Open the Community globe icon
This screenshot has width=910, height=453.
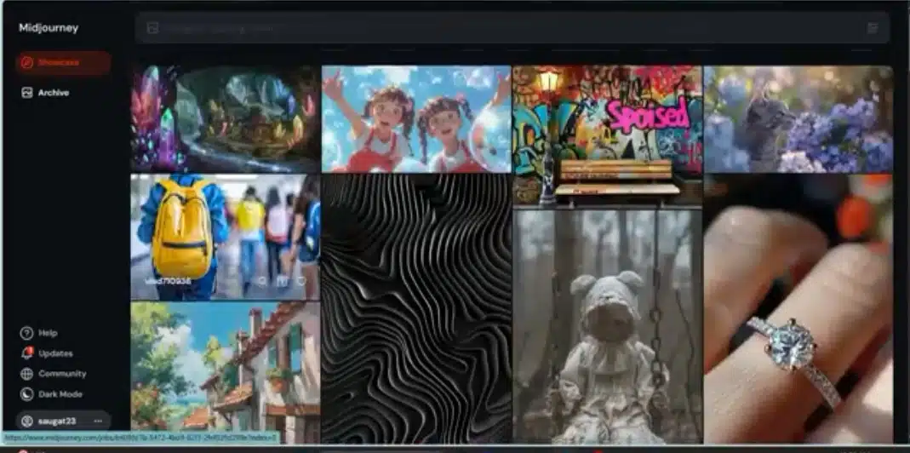pos(26,374)
